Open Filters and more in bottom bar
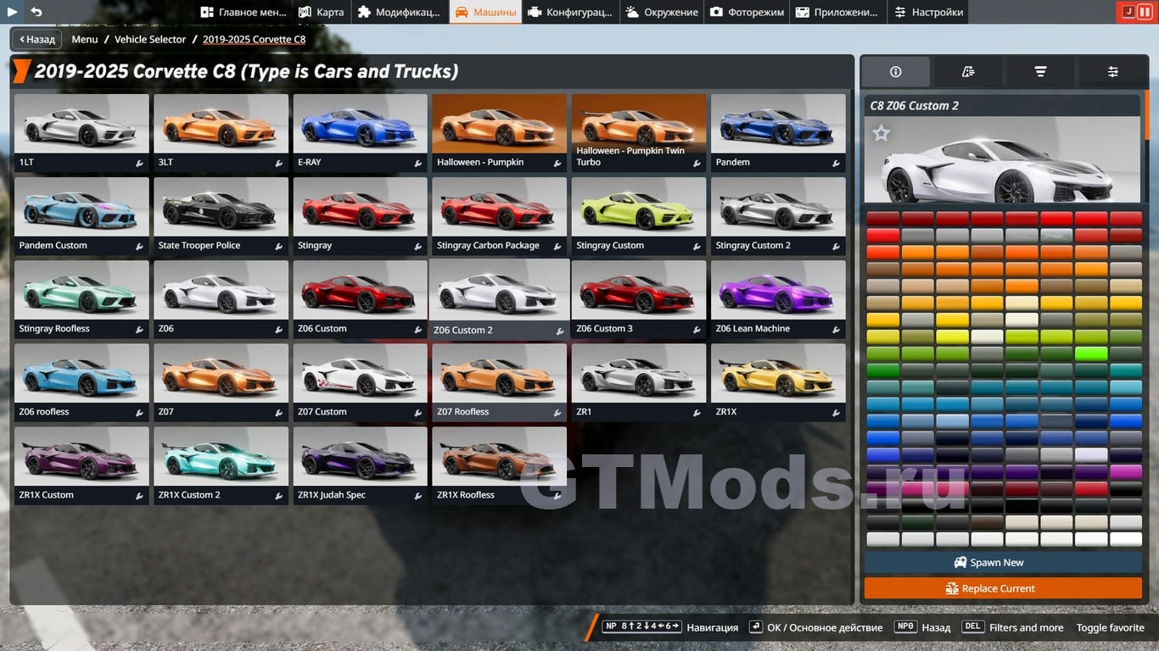 click(x=1026, y=627)
